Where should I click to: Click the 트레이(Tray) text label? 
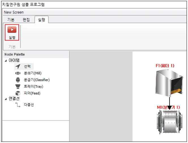click(x=34, y=86)
